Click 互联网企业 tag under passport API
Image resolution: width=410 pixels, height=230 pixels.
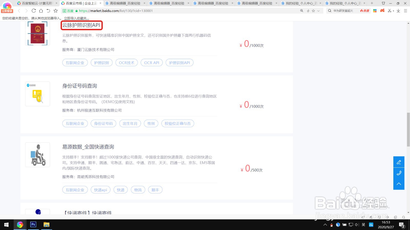point(75,63)
